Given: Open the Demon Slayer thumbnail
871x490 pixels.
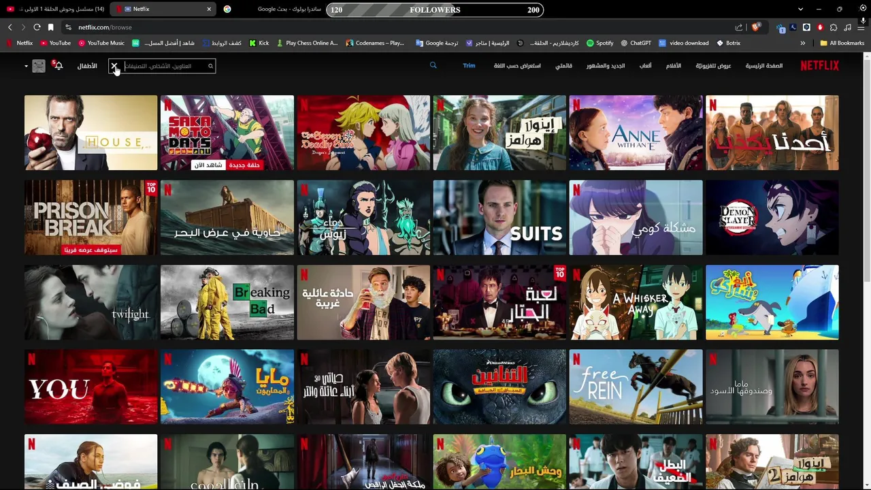Looking at the screenshot, I should click(772, 218).
